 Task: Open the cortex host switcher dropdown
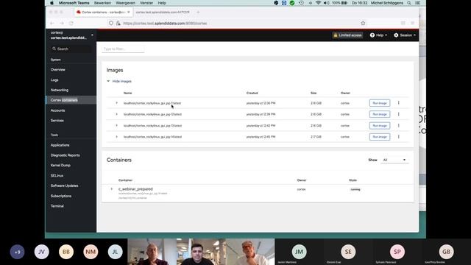pyautogui.click(x=71, y=35)
